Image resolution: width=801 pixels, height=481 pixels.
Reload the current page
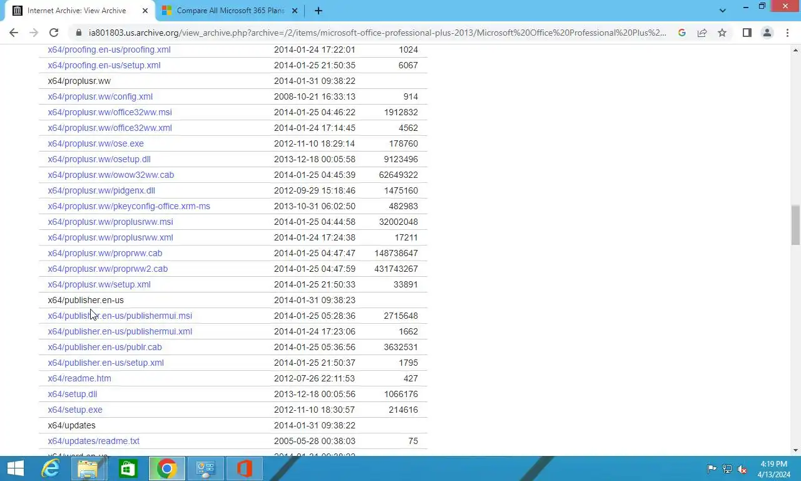tap(54, 33)
